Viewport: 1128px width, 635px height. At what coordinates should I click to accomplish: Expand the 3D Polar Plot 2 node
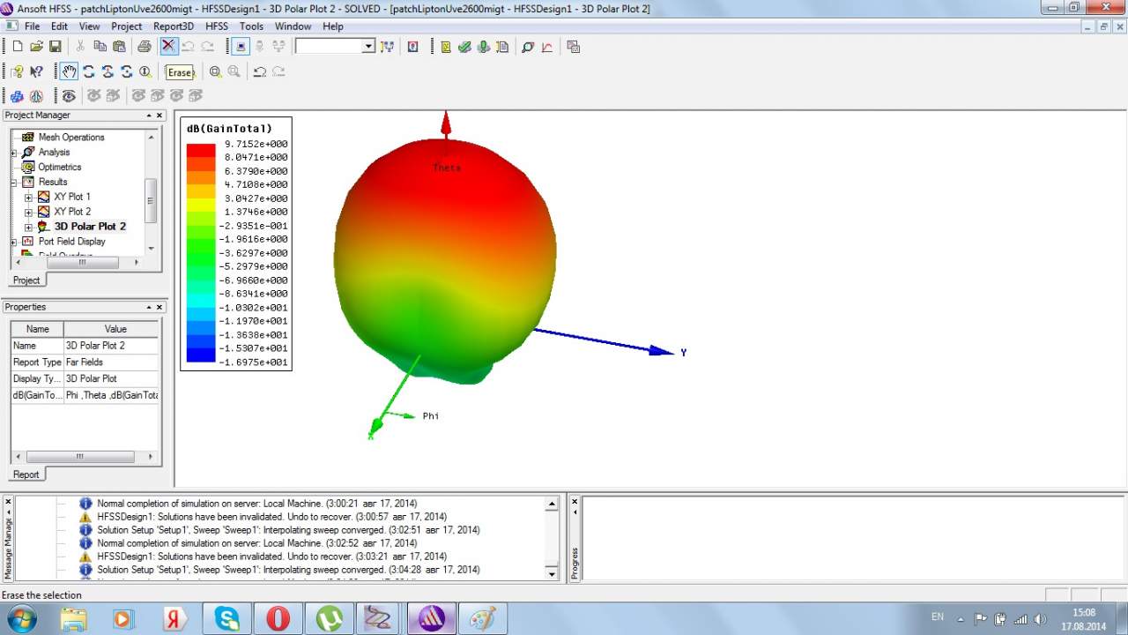click(28, 227)
